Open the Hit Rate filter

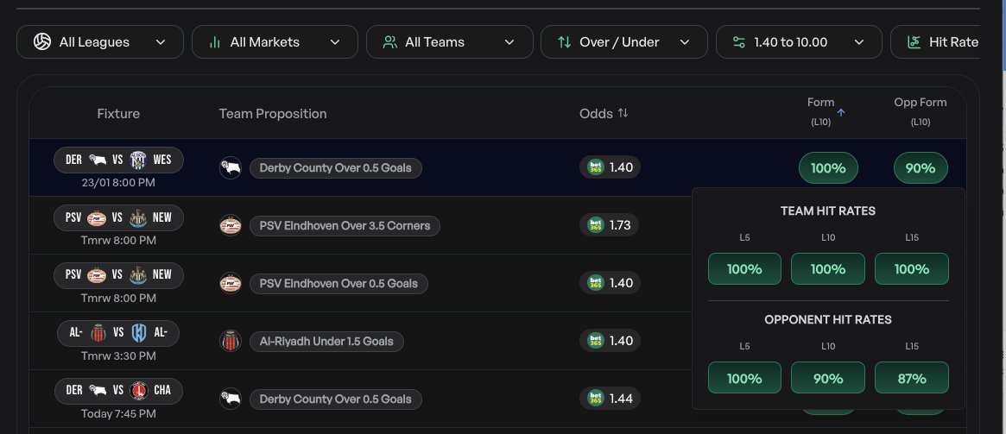pyautogui.click(x=935, y=41)
